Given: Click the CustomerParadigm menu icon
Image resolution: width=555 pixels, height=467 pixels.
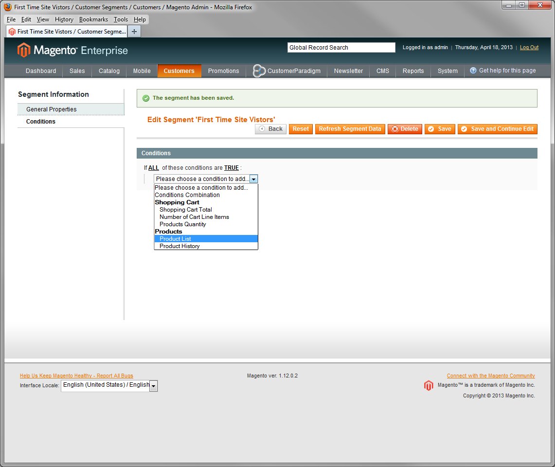Looking at the screenshot, I should (x=259, y=71).
